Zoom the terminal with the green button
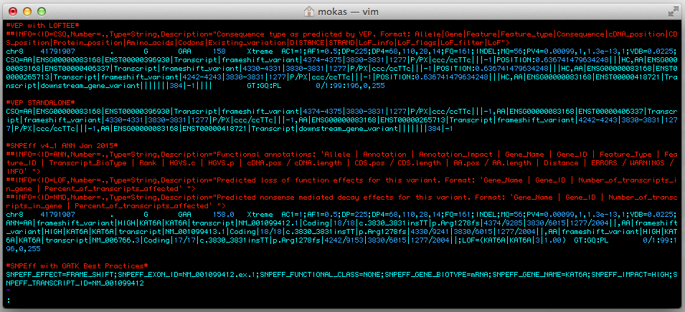The width and height of the screenshot is (685, 312). (42, 11)
